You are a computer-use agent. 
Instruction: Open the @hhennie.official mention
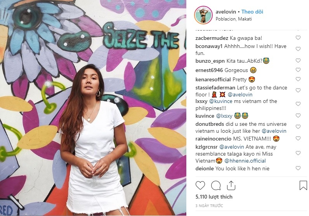click(x=245, y=161)
